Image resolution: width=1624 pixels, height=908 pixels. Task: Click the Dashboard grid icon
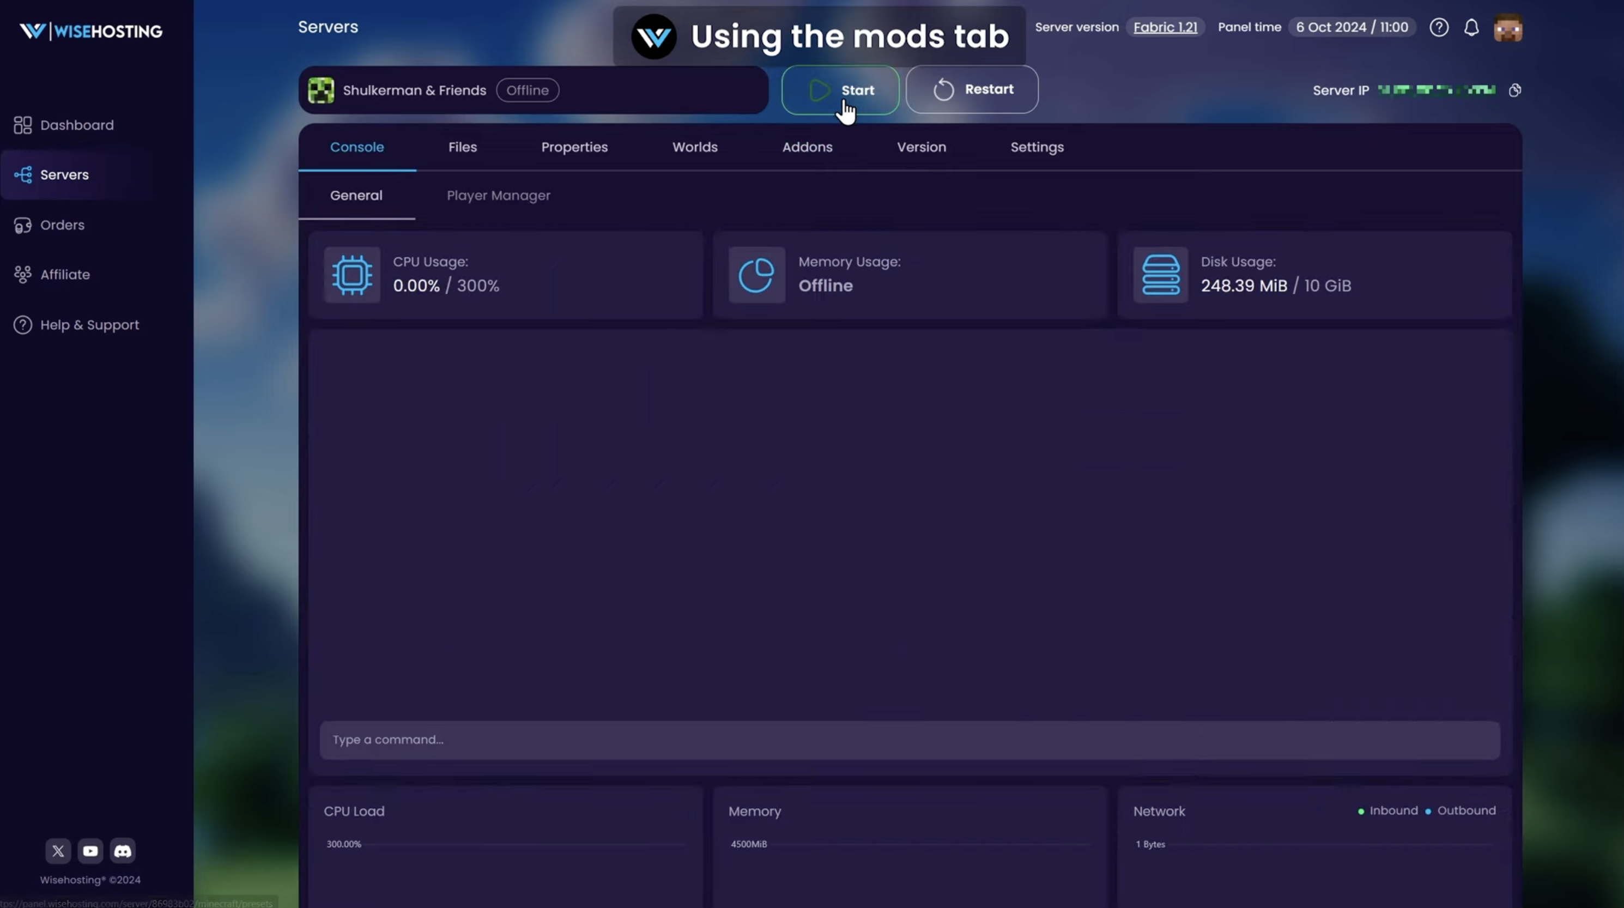pos(23,125)
